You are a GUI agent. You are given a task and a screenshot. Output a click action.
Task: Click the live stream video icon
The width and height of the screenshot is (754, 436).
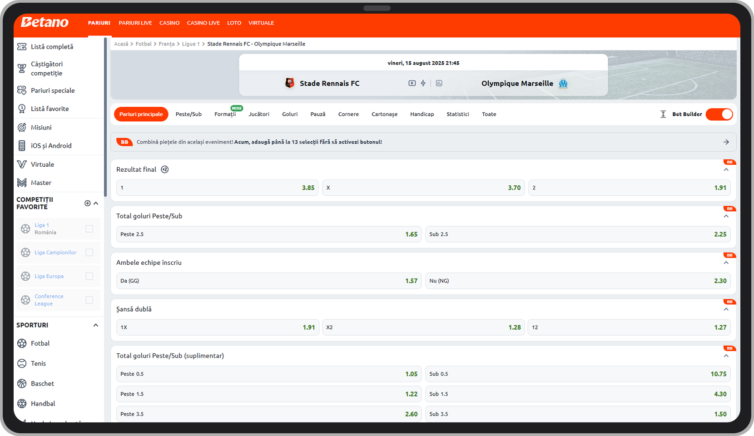point(412,83)
